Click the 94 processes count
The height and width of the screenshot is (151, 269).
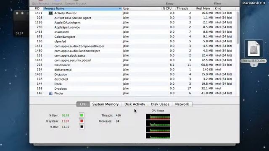(117, 121)
